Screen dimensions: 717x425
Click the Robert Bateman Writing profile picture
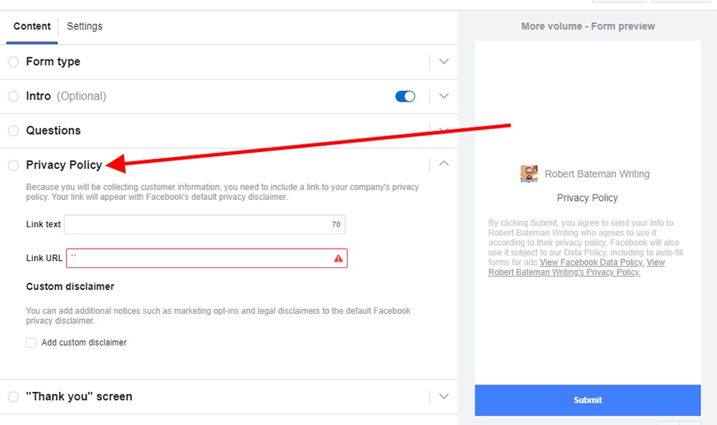pyautogui.click(x=529, y=173)
